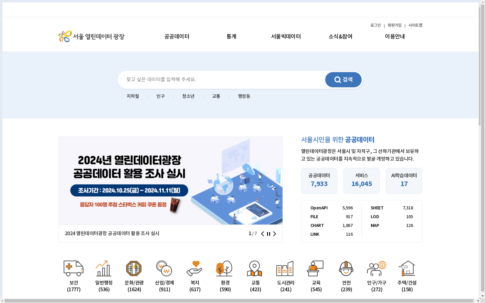Open the 소식&참여 menu
This screenshot has height=303, width=485.
(340, 36)
